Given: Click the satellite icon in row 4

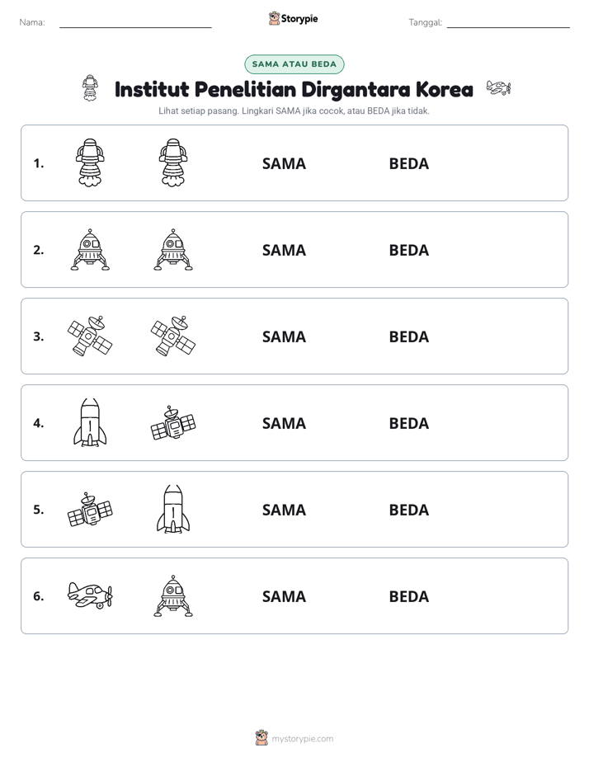Looking at the screenshot, I should pos(173,423).
